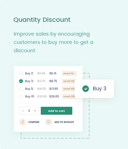Decrease quantity with the minus button
The height and width of the screenshot is (149, 128).
[23, 111]
